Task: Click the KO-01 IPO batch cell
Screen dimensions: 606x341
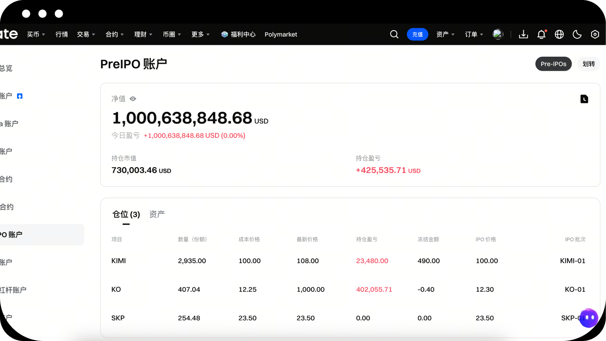Action: (x=575, y=289)
